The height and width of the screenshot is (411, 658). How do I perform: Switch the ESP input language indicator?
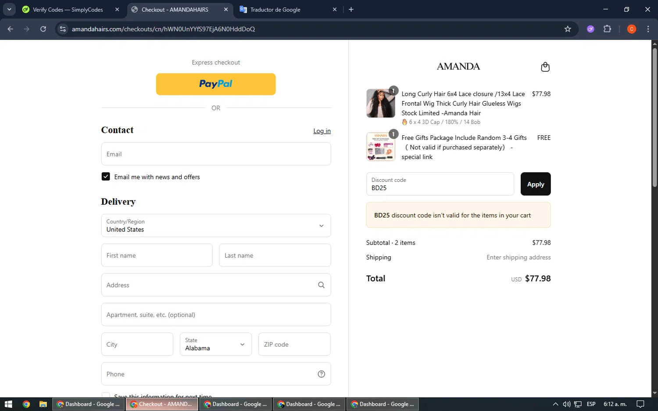pyautogui.click(x=591, y=404)
